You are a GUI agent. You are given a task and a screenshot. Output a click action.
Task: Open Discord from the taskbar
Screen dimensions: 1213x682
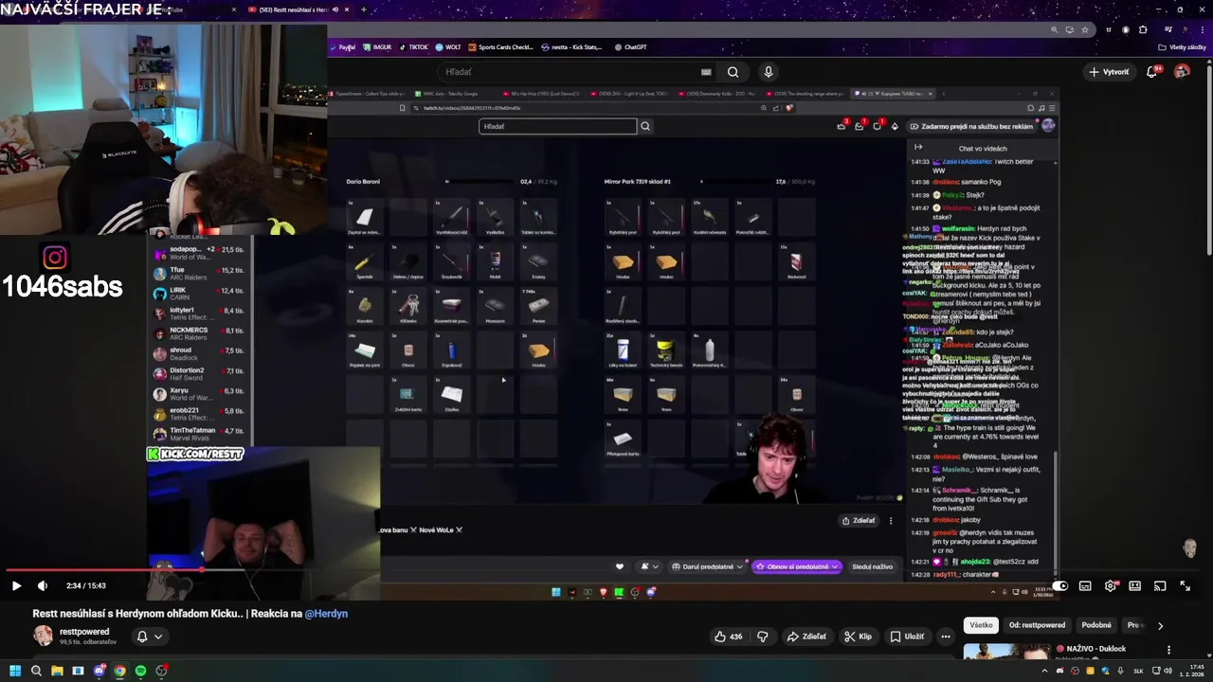tap(99, 671)
